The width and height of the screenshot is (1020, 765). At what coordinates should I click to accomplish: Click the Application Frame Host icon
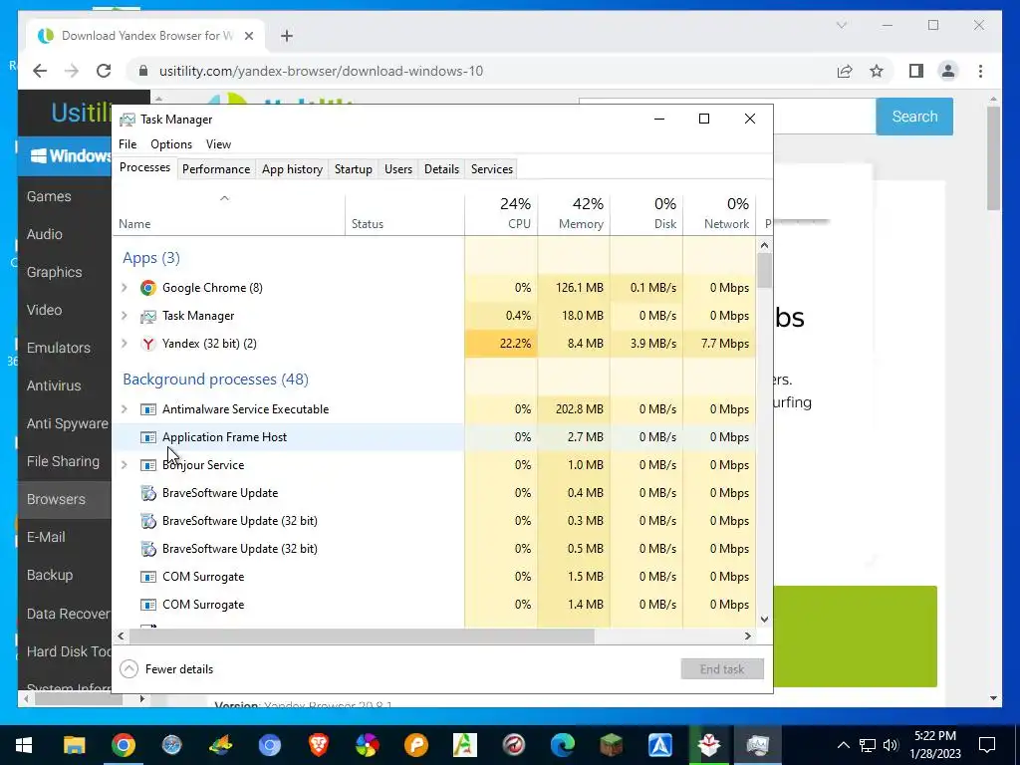click(x=148, y=437)
